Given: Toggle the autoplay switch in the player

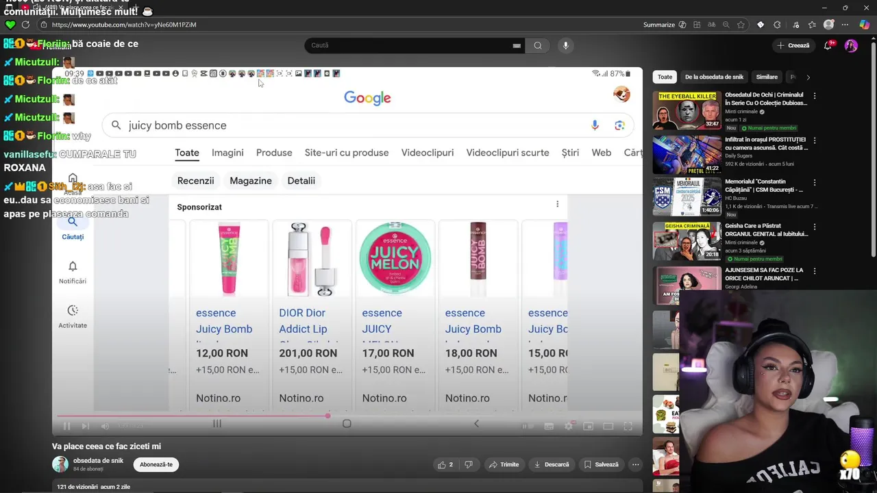Looking at the screenshot, I should (528, 426).
